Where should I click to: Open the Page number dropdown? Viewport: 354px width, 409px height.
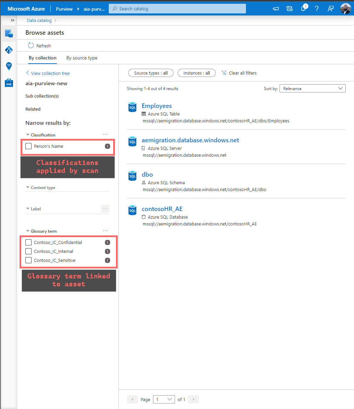[164, 399]
